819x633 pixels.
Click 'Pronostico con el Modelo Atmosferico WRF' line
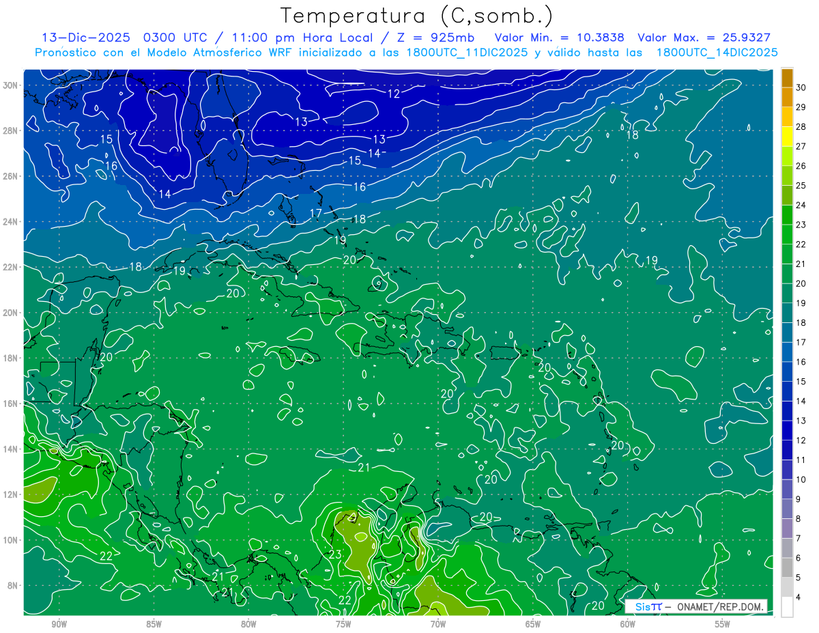point(407,53)
